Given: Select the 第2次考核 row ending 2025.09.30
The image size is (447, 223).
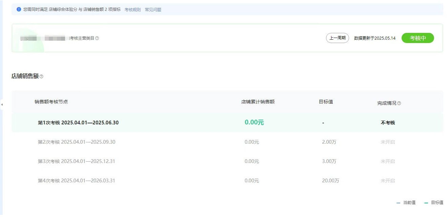Looking at the screenshot, I should 77,142.
